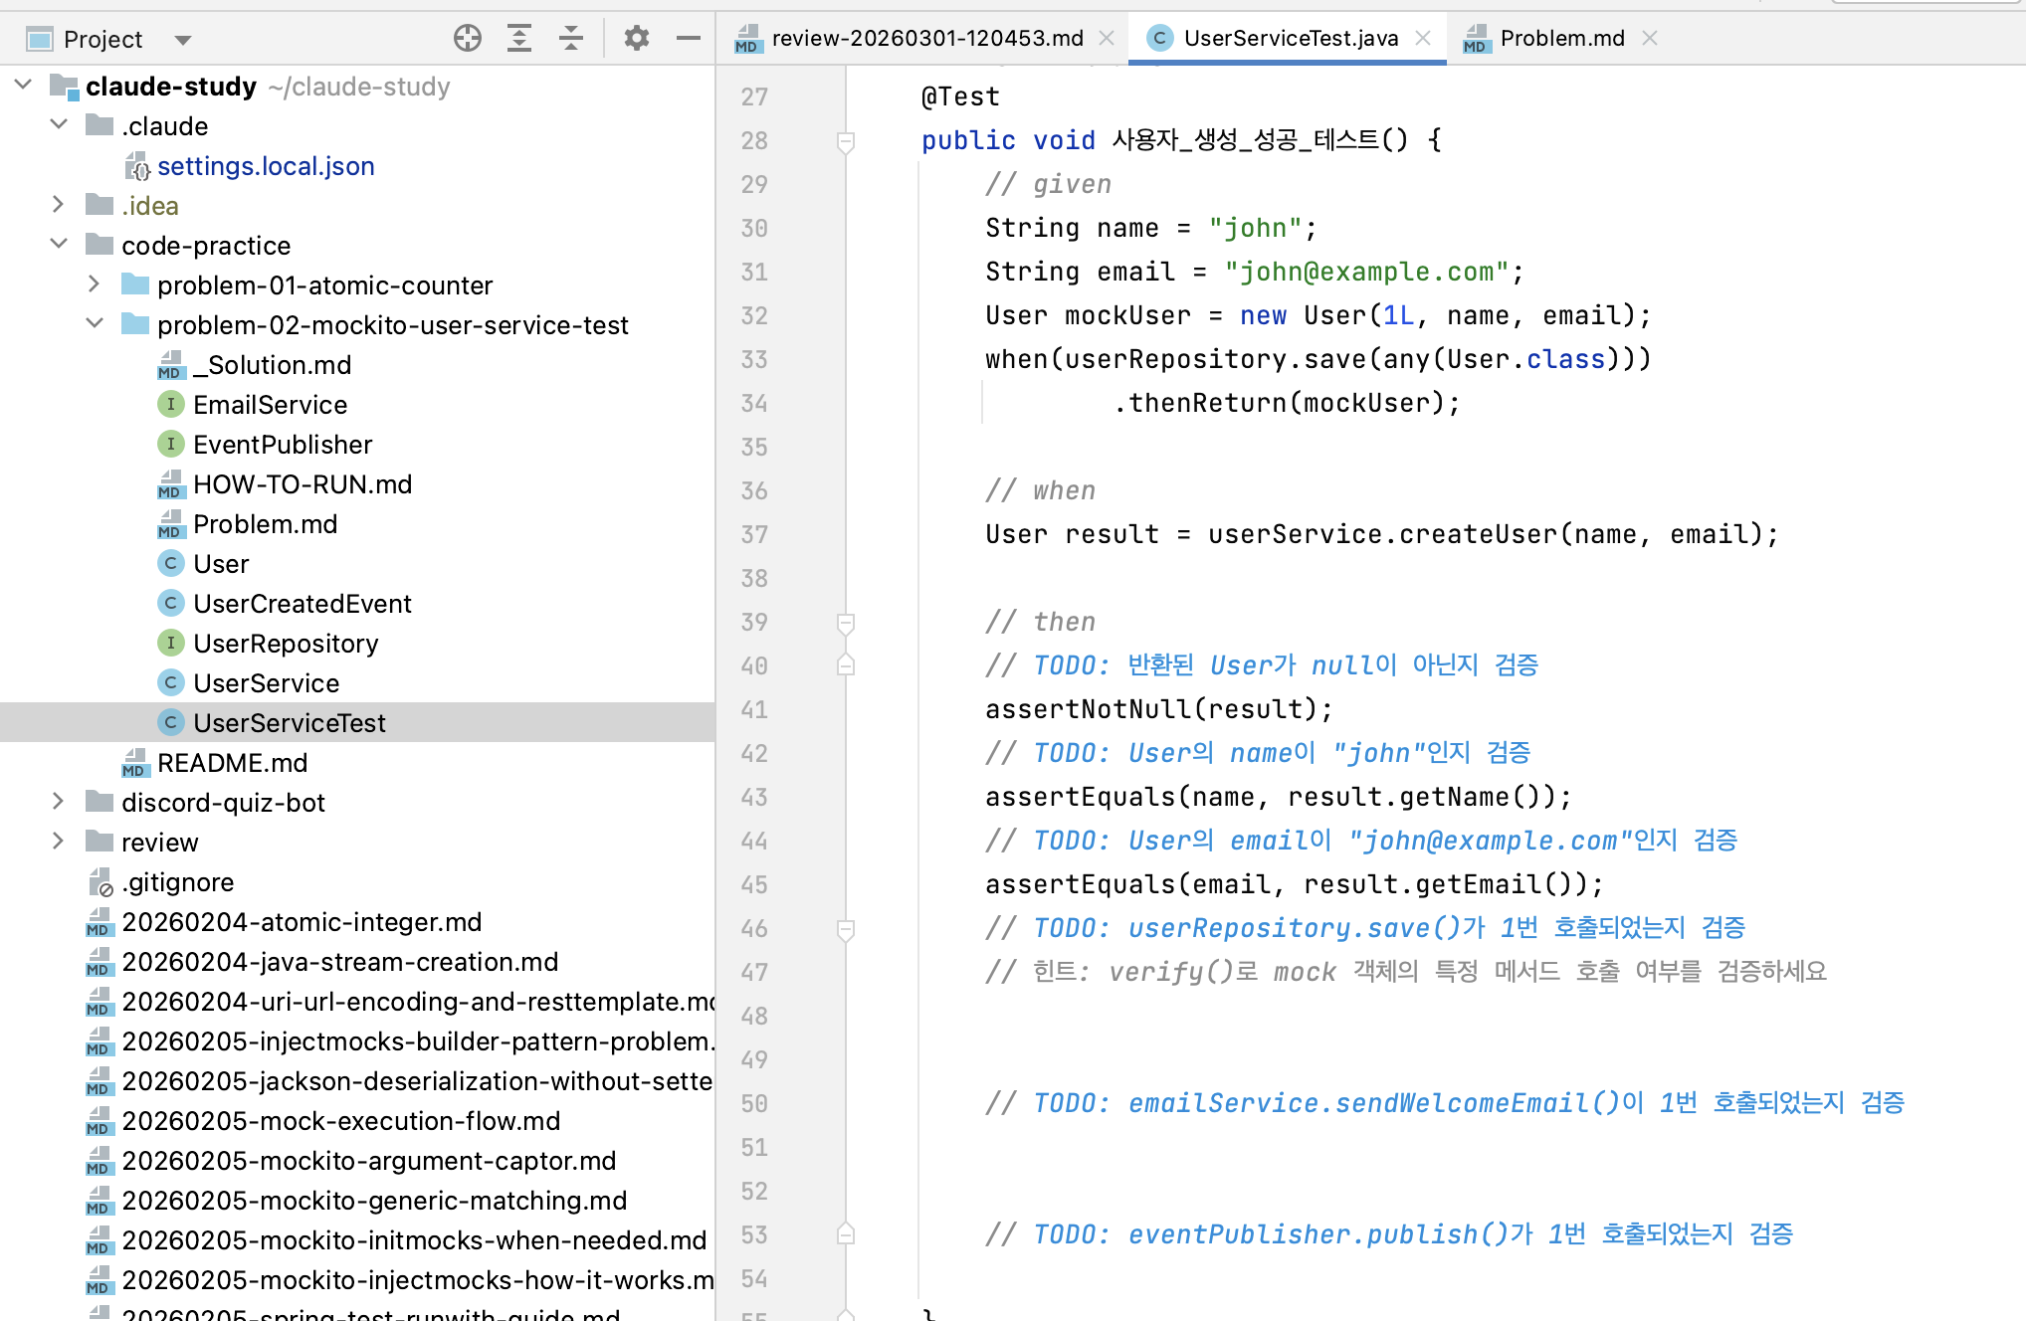Screen dimensions: 2026x1321
Task: Select the UserRepository interface file
Action: [x=286, y=644]
